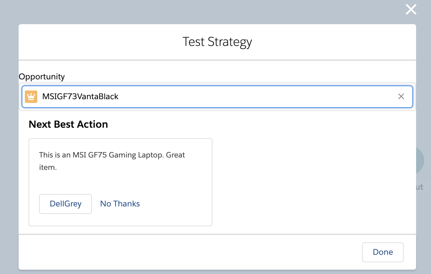Dismiss the recommendation with No Thanks
Screen dimensions: 431x274
(120, 204)
